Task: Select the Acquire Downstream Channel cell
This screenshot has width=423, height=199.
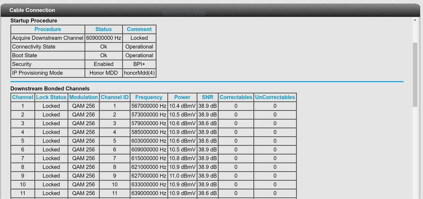Action: pos(48,38)
